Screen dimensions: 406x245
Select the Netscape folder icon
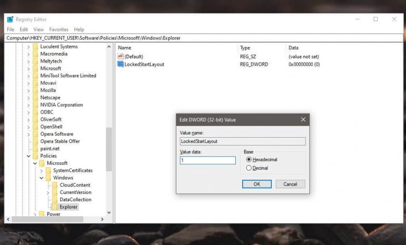coord(35,97)
